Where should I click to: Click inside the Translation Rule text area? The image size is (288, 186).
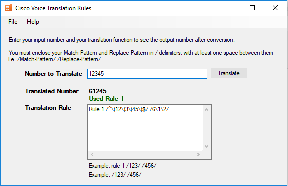click(x=146, y=128)
